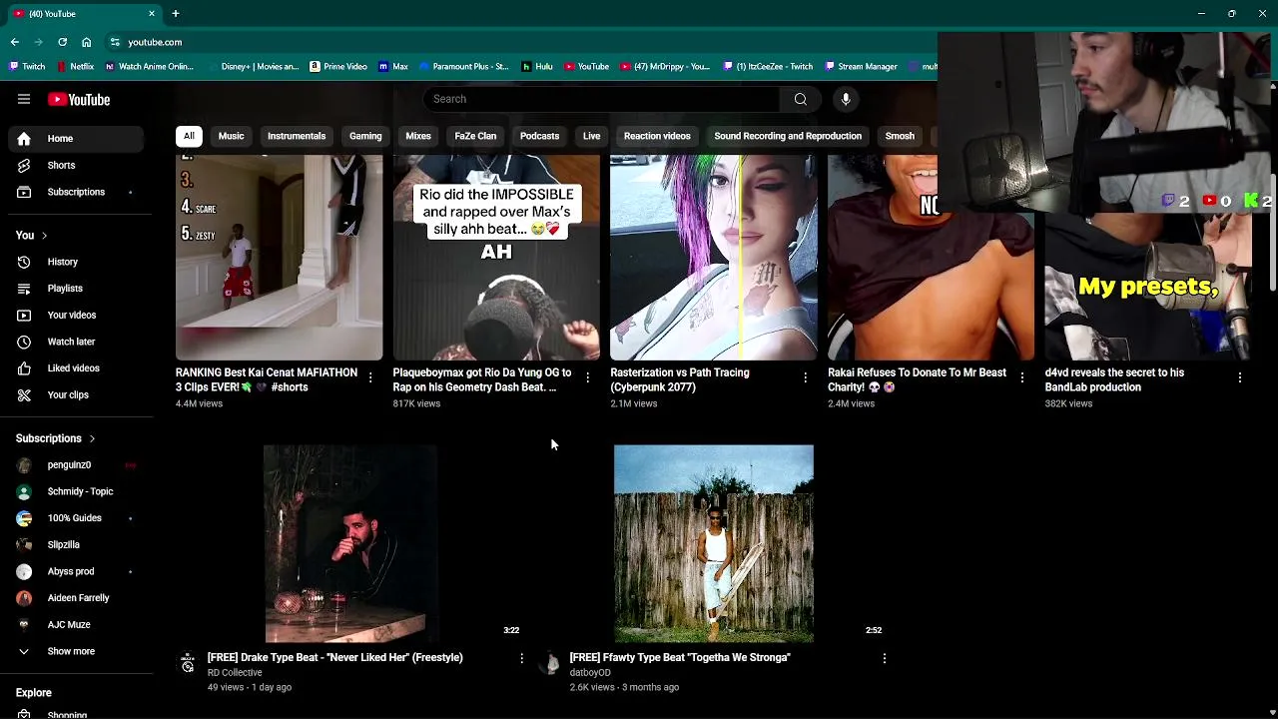The image size is (1278, 719).
Task: Open options for Plaqueboymax Rio Da Yung short
Action: (587, 377)
